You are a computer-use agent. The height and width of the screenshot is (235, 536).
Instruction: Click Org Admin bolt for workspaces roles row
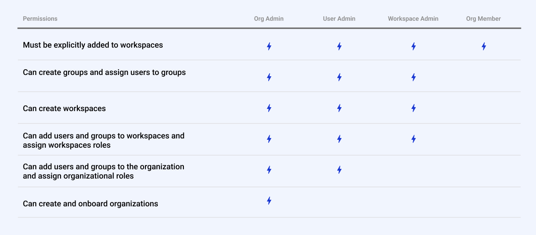[x=269, y=139]
